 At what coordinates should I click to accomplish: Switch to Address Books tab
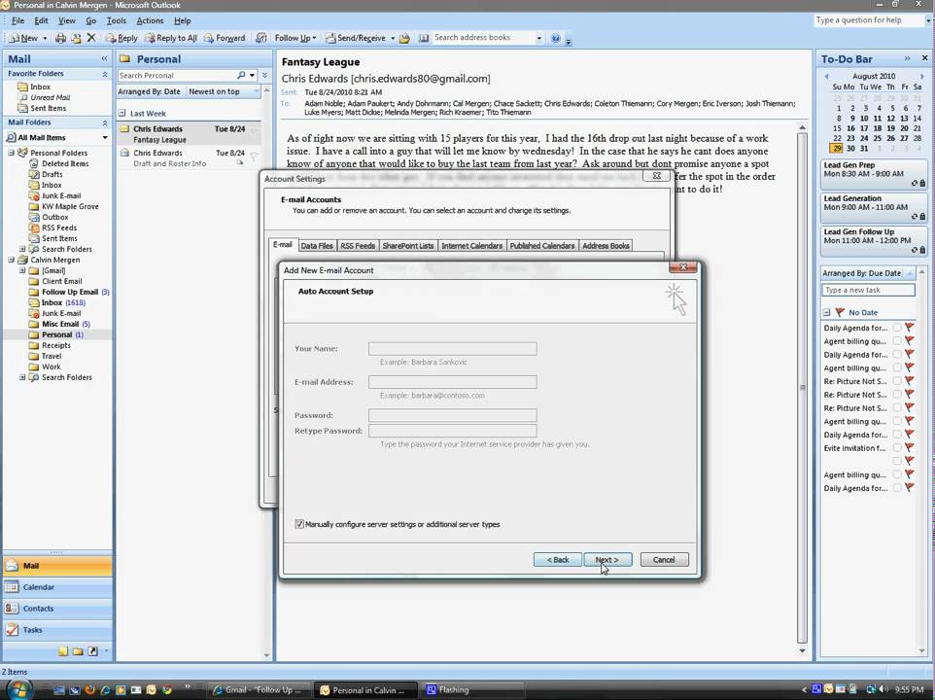[606, 246]
